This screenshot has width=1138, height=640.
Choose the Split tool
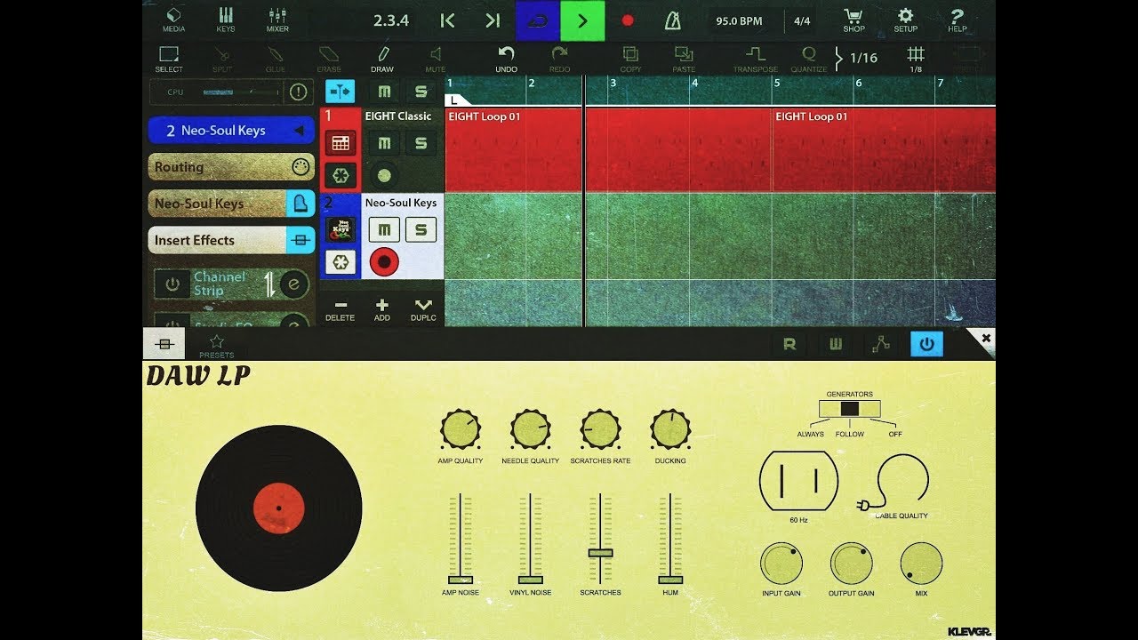click(222, 59)
